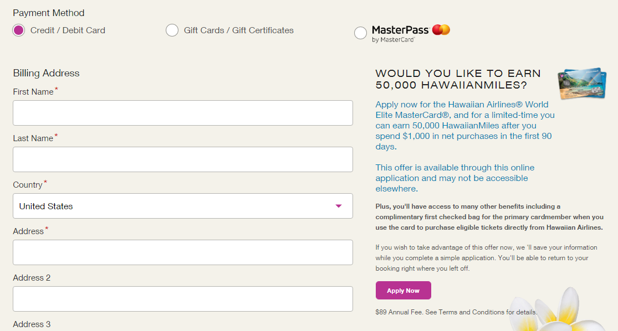Click the Apply Now button

tap(403, 291)
